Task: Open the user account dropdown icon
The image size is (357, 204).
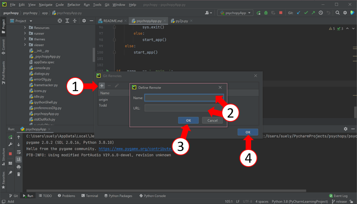Action: (x=208, y=13)
